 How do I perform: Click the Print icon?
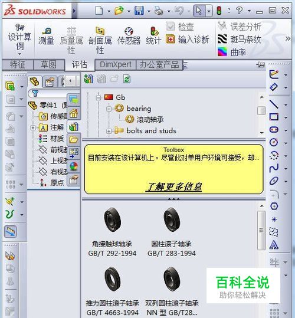point(159,11)
